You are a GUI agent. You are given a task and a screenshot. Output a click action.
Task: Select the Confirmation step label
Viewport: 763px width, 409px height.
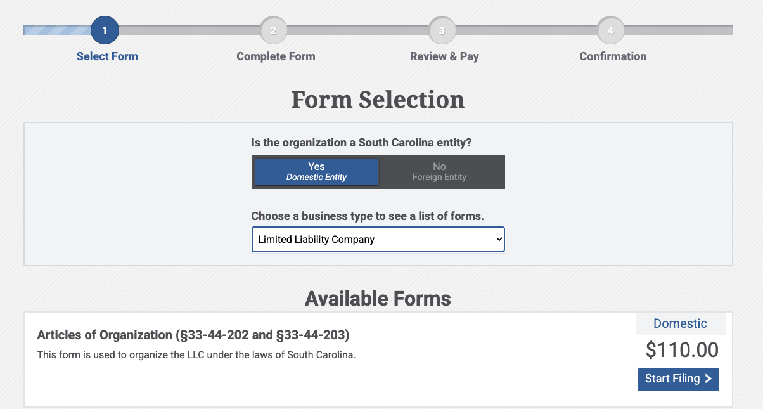pos(613,56)
